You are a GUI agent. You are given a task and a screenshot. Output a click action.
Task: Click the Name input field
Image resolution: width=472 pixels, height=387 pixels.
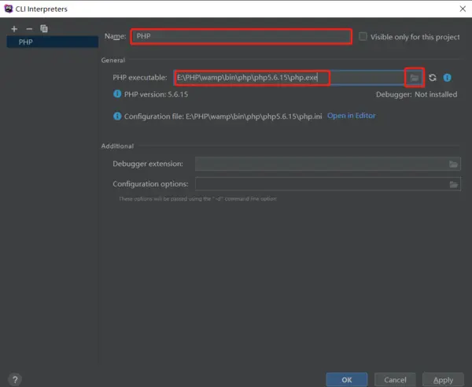pos(242,36)
